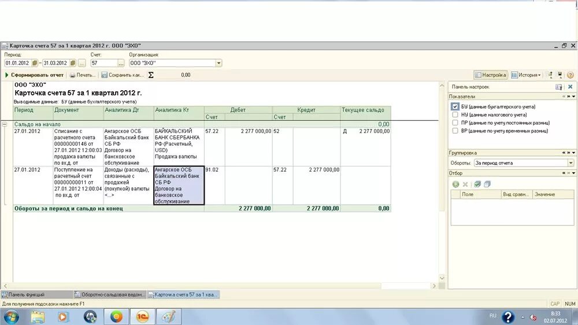
Task: Select highlighted cell Ангарское ОСБ in Аналитика Кт
Action: click(x=179, y=186)
